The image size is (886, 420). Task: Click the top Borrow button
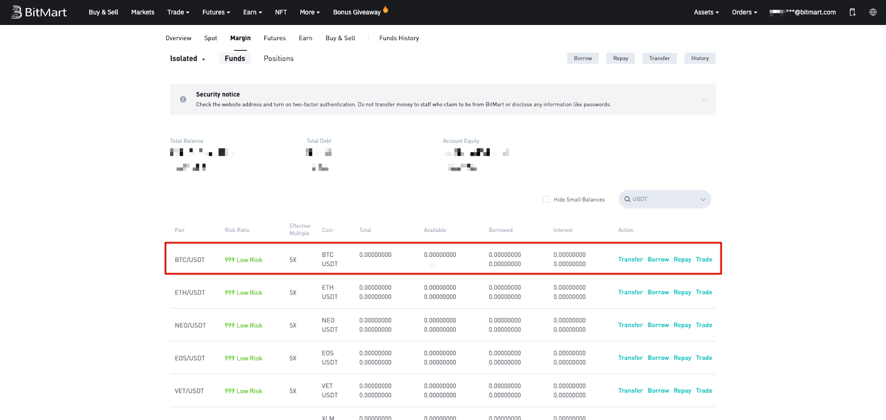tap(583, 58)
